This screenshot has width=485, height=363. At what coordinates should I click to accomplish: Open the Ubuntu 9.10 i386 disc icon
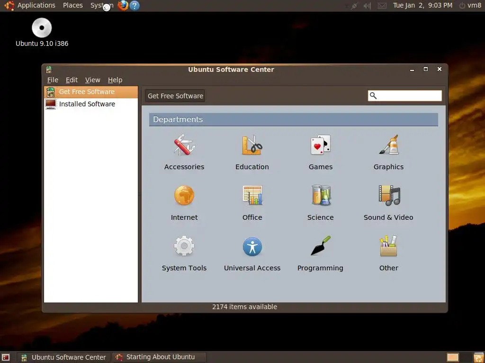click(42, 32)
